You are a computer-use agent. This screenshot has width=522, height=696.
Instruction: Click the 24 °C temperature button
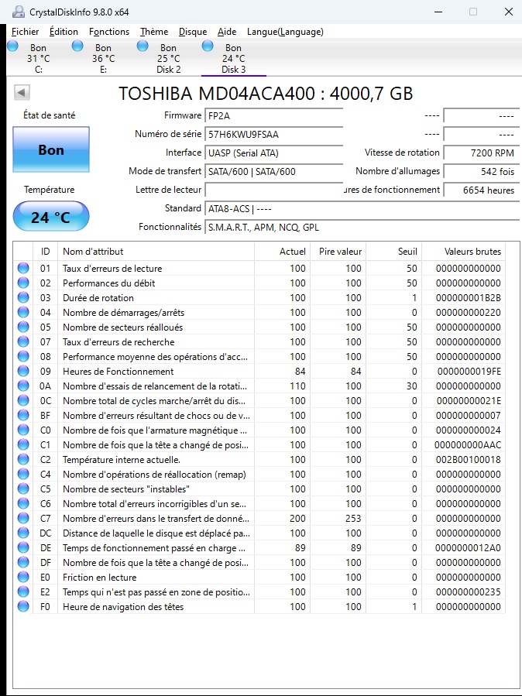click(x=51, y=216)
